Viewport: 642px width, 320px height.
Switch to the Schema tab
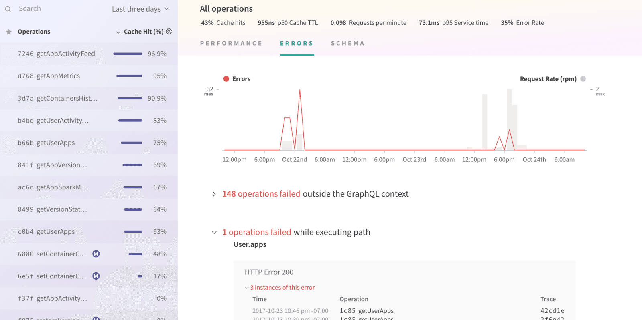[348, 43]
